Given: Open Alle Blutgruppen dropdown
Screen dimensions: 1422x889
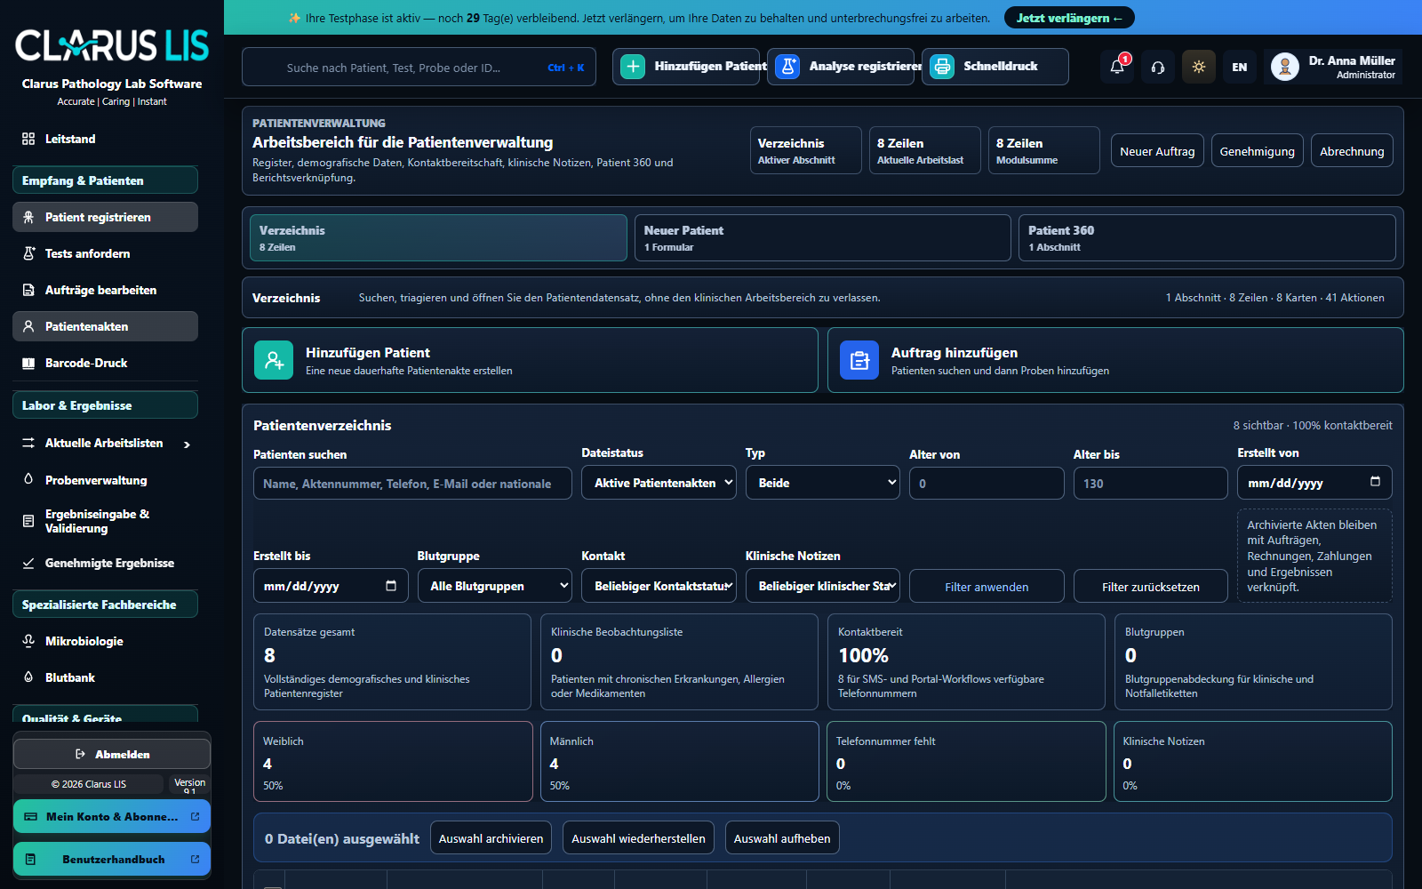Looking at the screenshot, I should [x=495, y=586].
